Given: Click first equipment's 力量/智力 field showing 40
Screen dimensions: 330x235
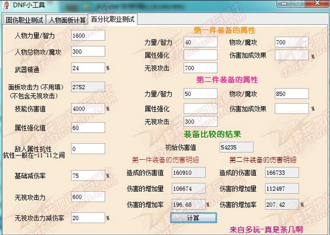Looking at the screenshot, I should coord(200,43).
